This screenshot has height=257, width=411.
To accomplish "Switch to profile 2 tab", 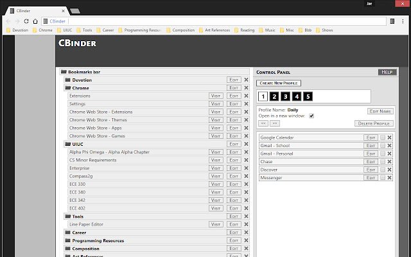I will [x=274, y=96].
